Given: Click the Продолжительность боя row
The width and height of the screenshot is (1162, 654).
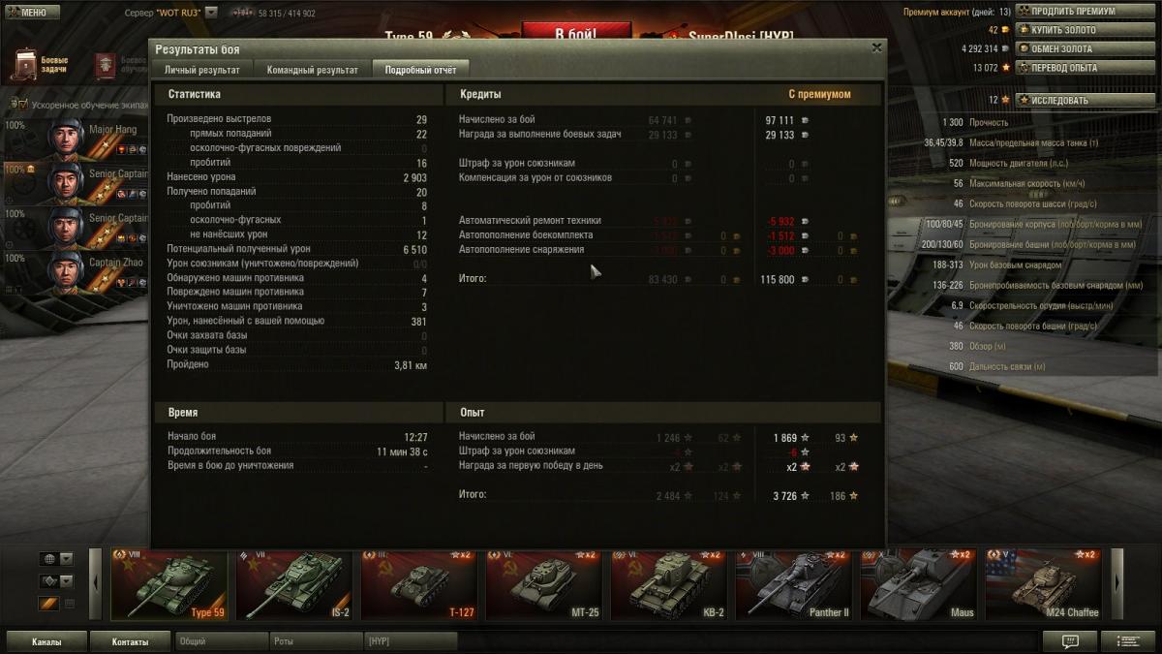Looking at the screenshot, I should [296, 452].
